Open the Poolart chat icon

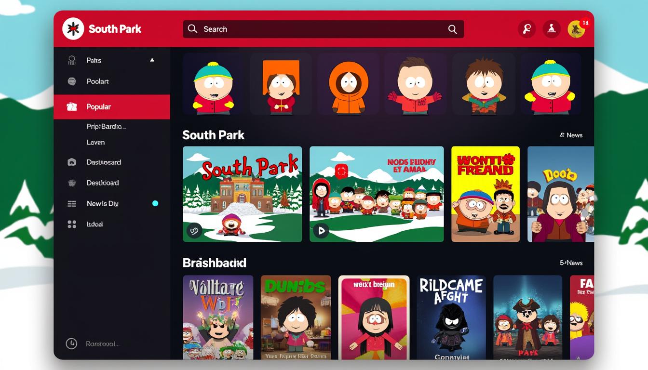point(72,81)
